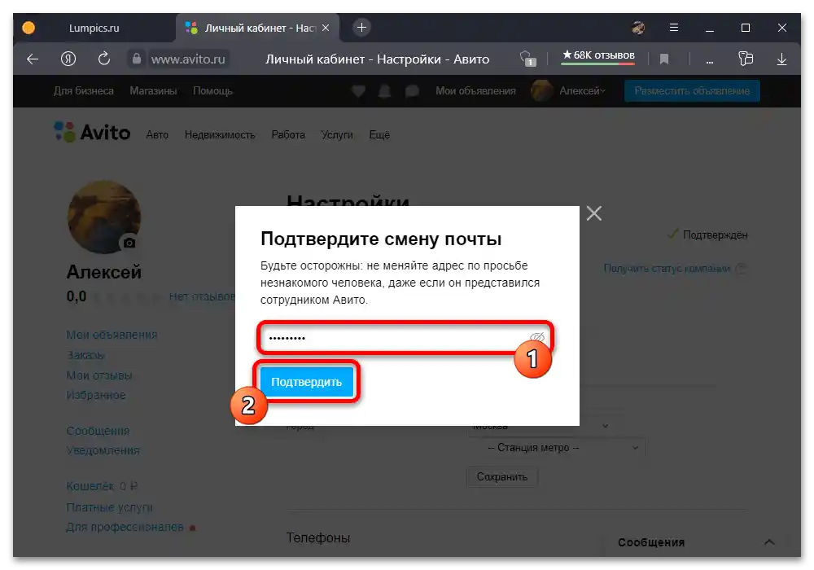Open Мои отзывы in the sidebar
This screenshot has width=814, height=570.
[x=99, y=375]
